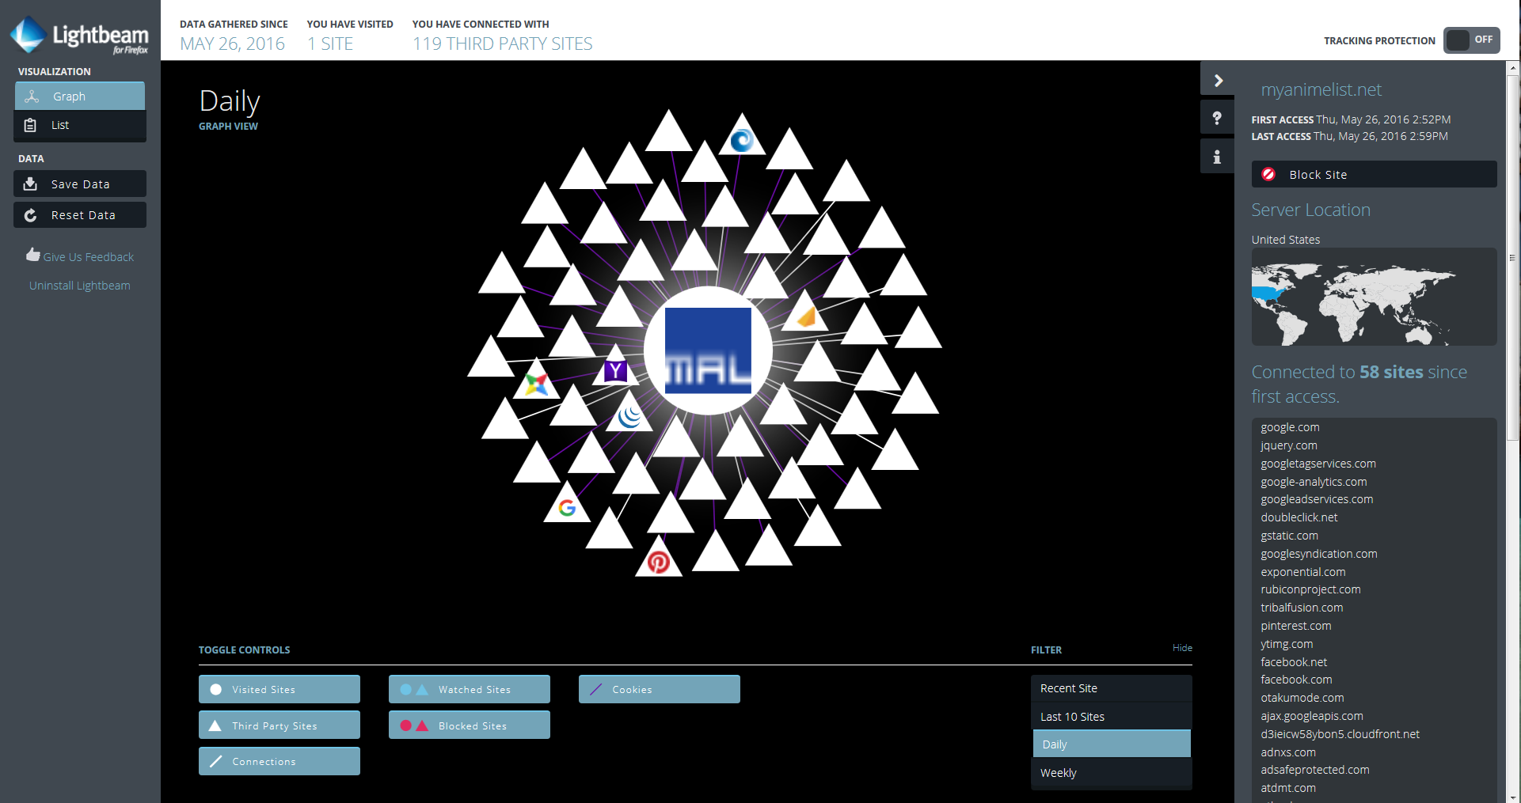Toggle Blocked Sites display
The image size is (1521, 803).
(470, 725)
